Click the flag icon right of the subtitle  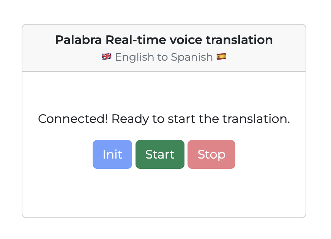[x=222, y=56]
